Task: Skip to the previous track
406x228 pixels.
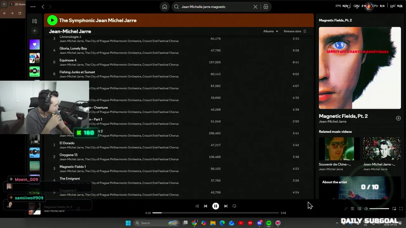Action: click(206, 206)
